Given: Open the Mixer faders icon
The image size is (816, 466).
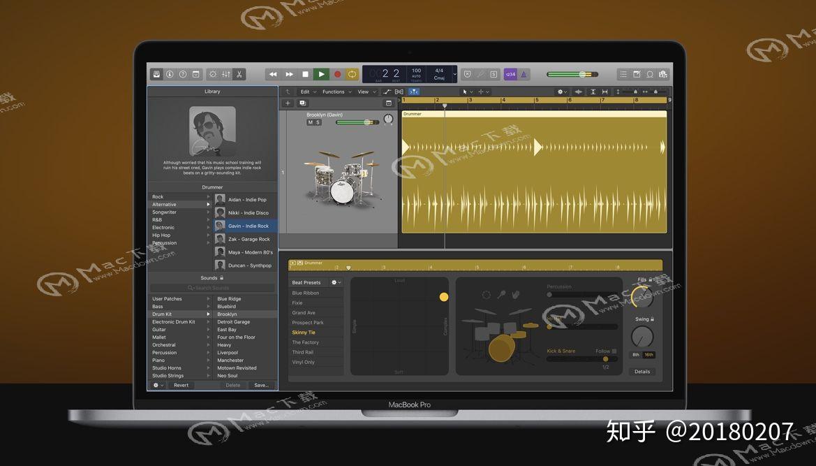Looking at the screenshot, I should click(x=226, y=75).
